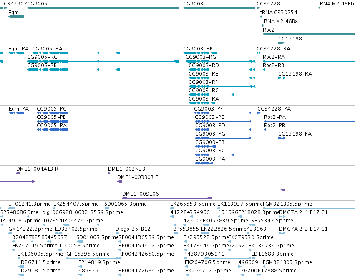Select the CG9003-PA protein glyph

[204, 163]
